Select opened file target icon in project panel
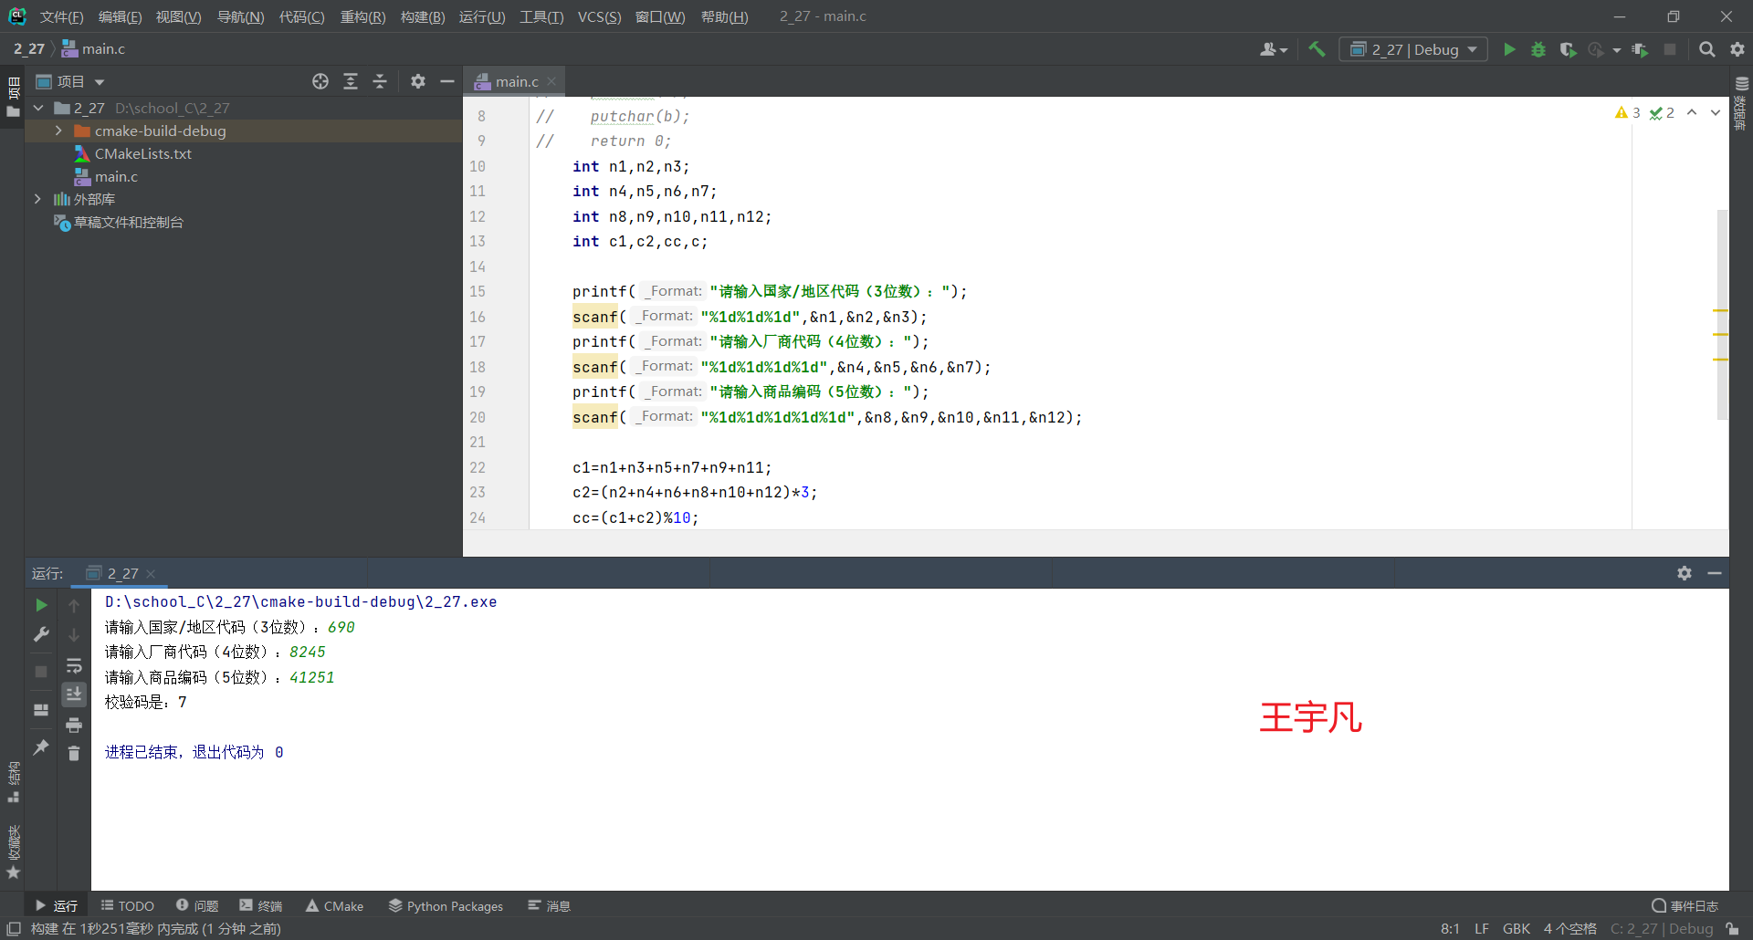The height and width of the screenshot is (940, 1753). tap(320, 81)
